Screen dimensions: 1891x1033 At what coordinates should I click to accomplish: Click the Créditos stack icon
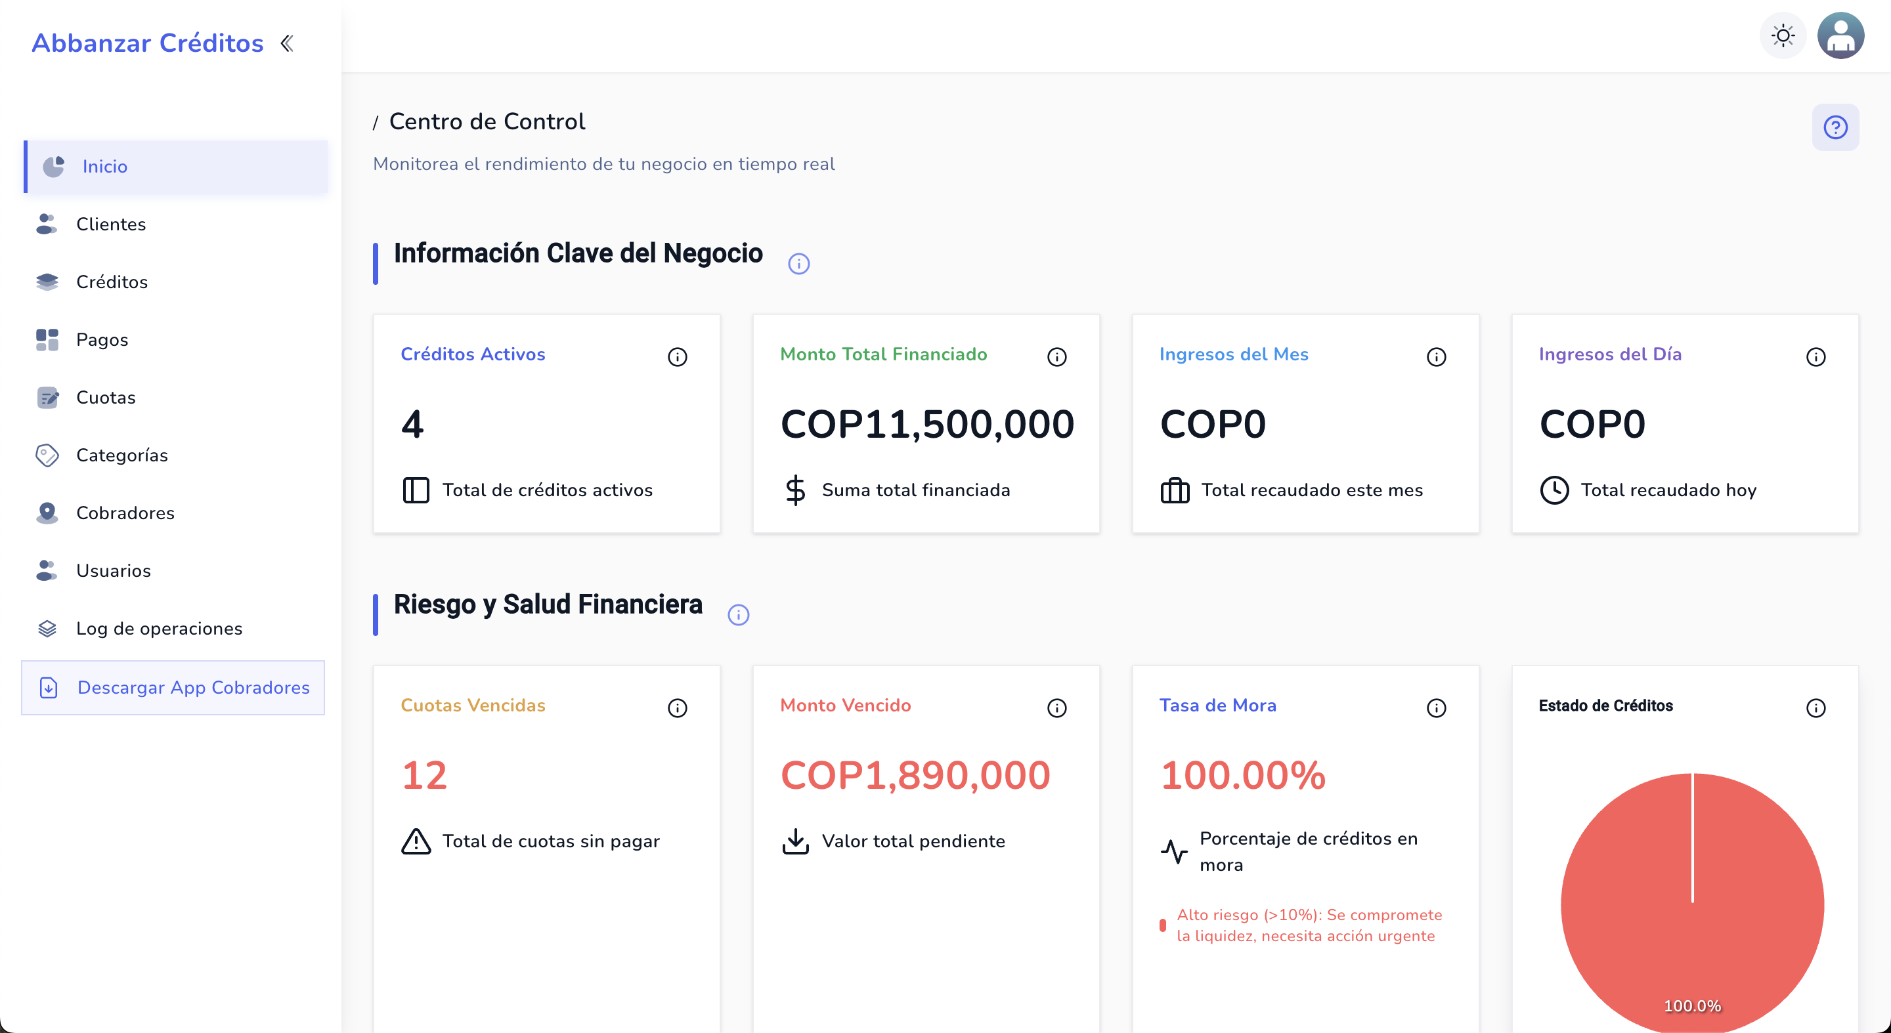[x=47, y=282]
